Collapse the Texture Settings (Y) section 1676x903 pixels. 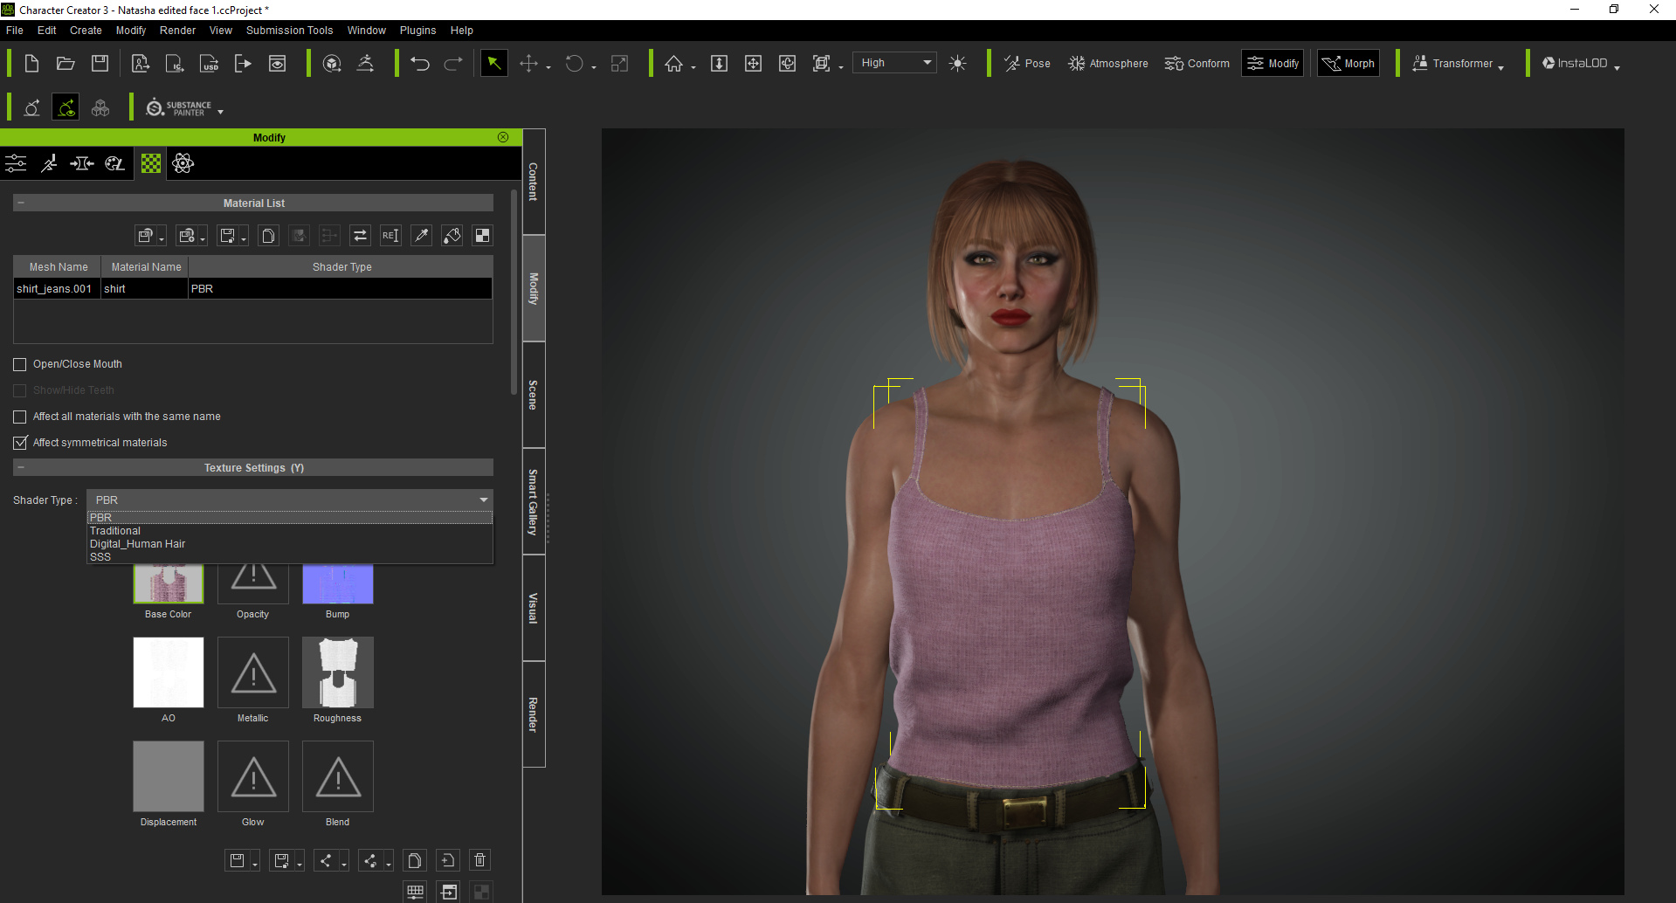[x=20, y=467]
